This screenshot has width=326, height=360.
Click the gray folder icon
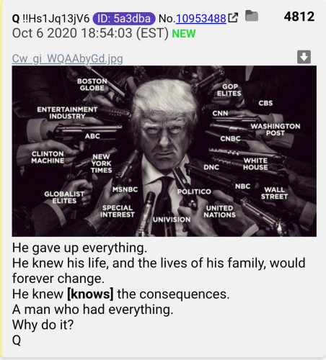(x=252, y=16)
